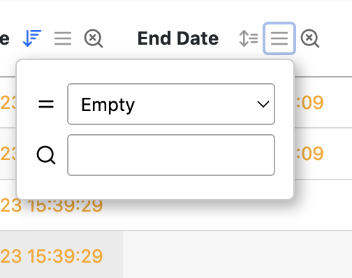
Task: Expand the chevron arrow on Empty combo box
Action: coord(263,104)
